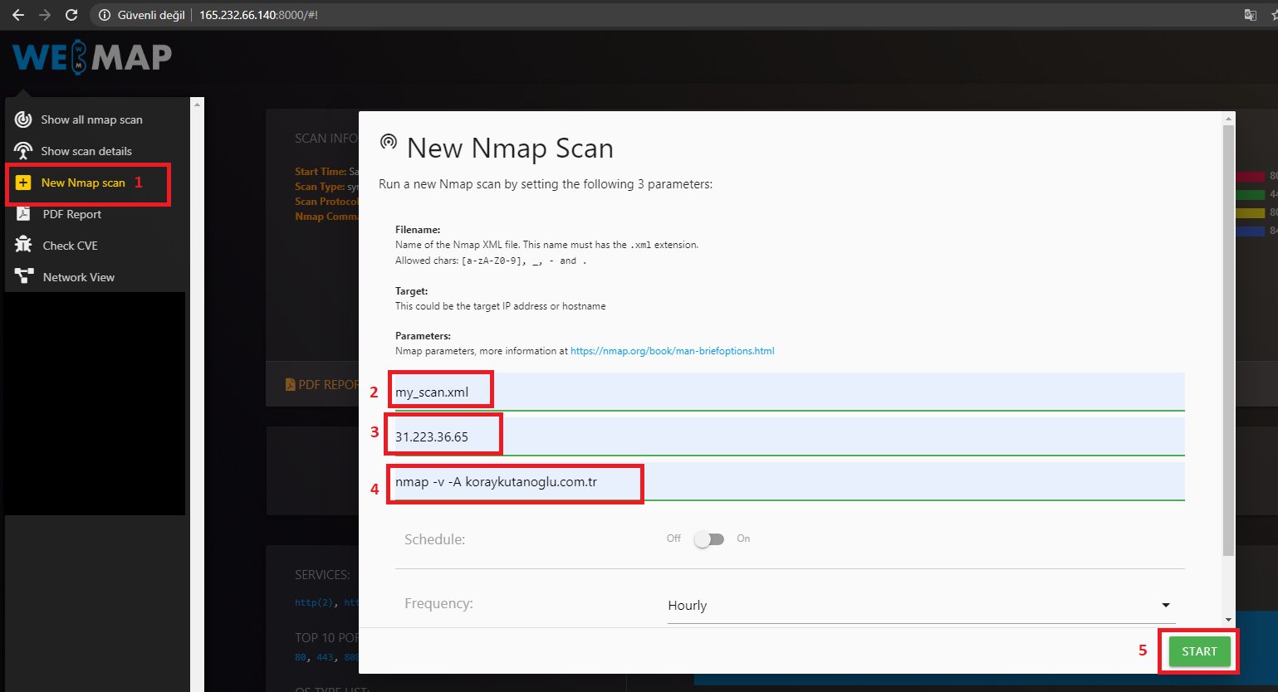Click the Check CVE bug icon
The image size is (1278, 692).
point(22,245)
